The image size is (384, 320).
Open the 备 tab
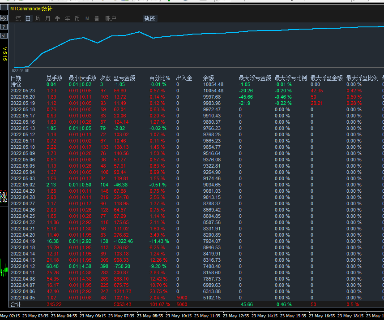pyautogui.click(x=97, y=18)
